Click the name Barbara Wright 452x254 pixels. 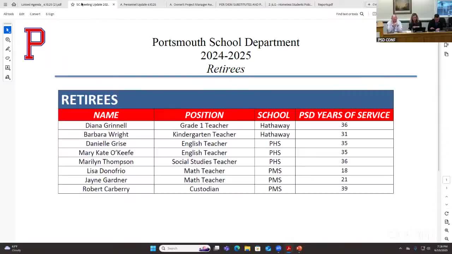click(106, 134)
